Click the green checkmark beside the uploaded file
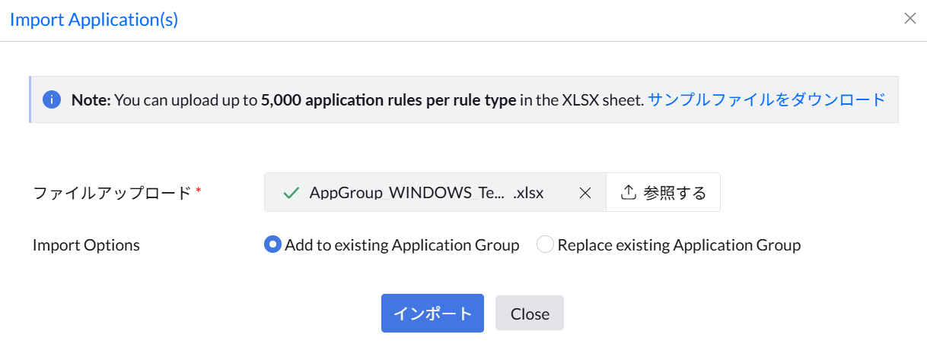The width and height of the screenshot is (927, 350). 290,193
